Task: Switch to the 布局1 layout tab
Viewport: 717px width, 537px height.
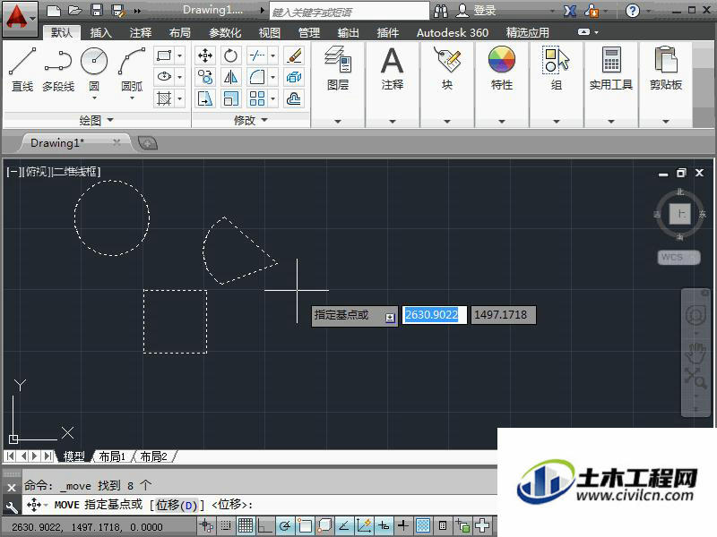Action: [x=112, y=456]
